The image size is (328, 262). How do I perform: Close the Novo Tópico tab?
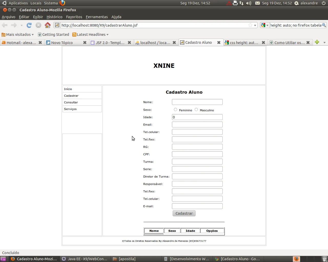click(85, 42)
